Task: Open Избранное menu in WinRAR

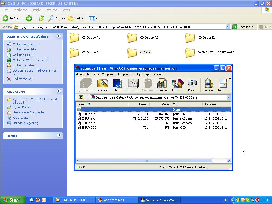Action: click(x=125, y=74)
